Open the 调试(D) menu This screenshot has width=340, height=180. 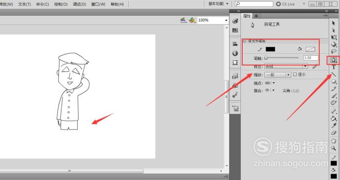click(80, 4)
